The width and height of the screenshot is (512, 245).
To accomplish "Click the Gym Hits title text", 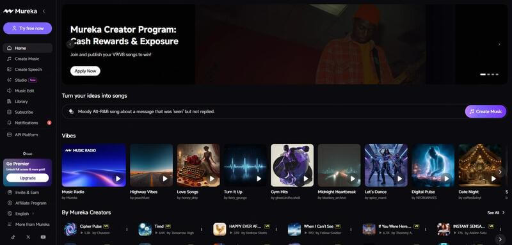I will point(279,192).
